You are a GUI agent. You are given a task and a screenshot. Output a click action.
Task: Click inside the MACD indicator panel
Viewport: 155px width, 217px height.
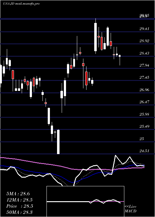pyautogui.click(x=85, y=201)
